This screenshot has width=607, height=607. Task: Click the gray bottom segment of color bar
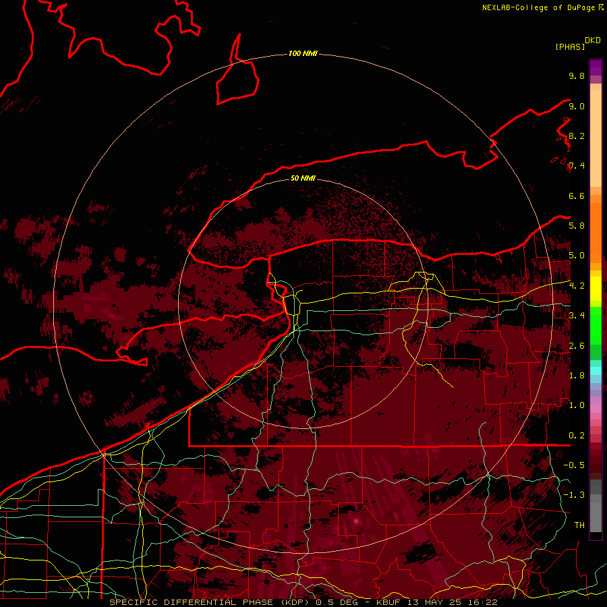pos(596,515)
